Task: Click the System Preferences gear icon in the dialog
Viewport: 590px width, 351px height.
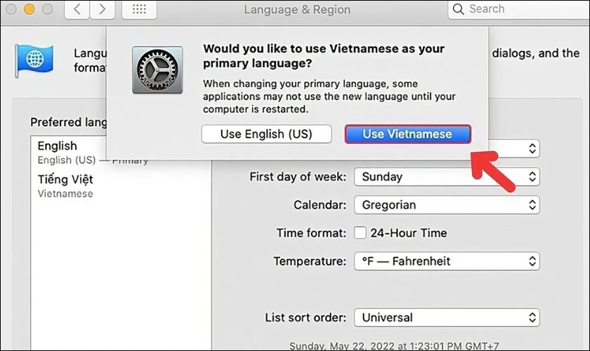Action: point(157,70)
